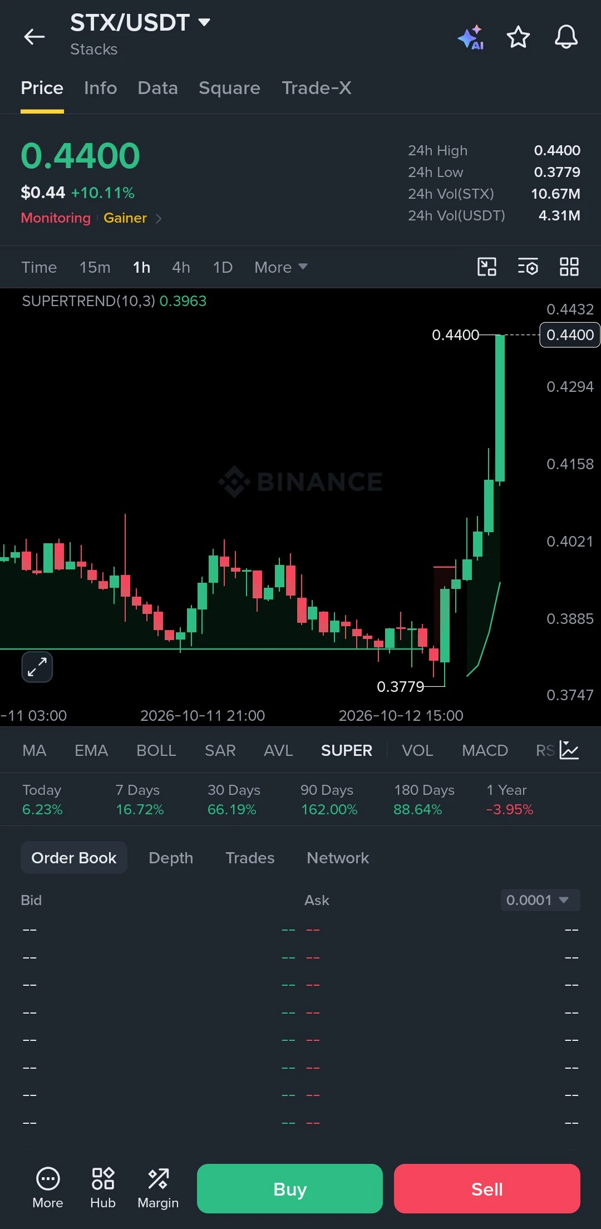Tap the back arrow icon

(x=34, y=37)
